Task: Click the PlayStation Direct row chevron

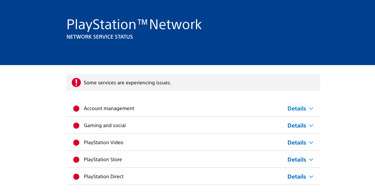Action: 311,177
